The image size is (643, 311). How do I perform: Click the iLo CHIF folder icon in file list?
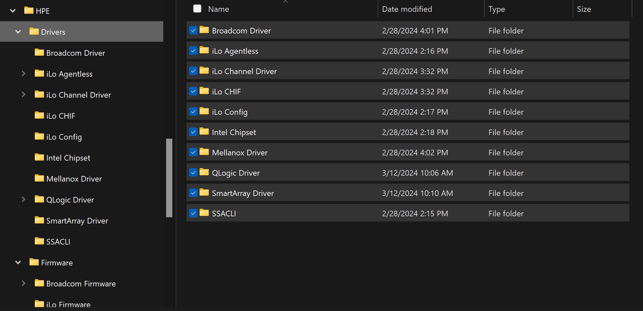[x=204, y=91]
